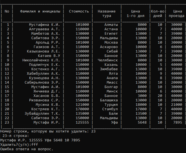
Task: Select the tour Бали
Action: pyautogui.click(x=113, y=114)
